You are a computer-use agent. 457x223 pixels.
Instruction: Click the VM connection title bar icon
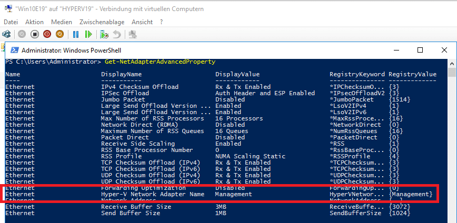(8, 9)
